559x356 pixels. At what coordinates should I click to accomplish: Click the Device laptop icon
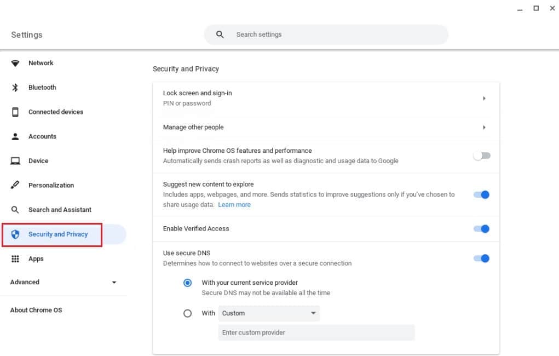(15, 160)
